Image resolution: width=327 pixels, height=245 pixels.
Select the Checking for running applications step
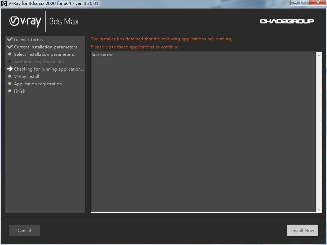click(x=49, y=69)
